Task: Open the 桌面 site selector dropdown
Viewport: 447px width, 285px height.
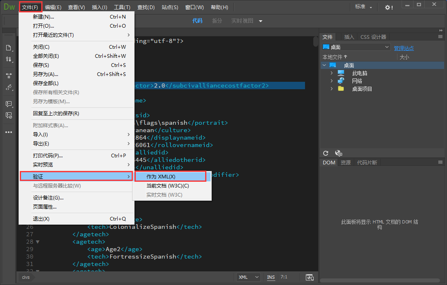Action: click(x=356, y=47)
